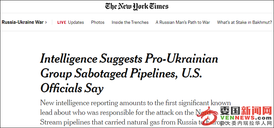Click the red LIVE indicator label
The height and width of the screenshot is (128, 274).
tap(62, 23)
